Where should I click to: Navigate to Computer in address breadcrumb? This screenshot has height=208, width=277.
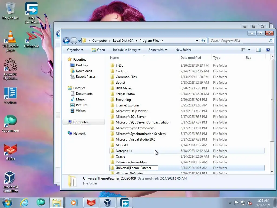[100, 41]
